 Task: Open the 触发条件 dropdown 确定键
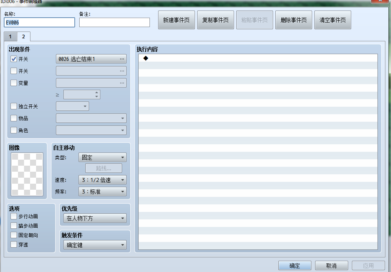click(95, 245)
